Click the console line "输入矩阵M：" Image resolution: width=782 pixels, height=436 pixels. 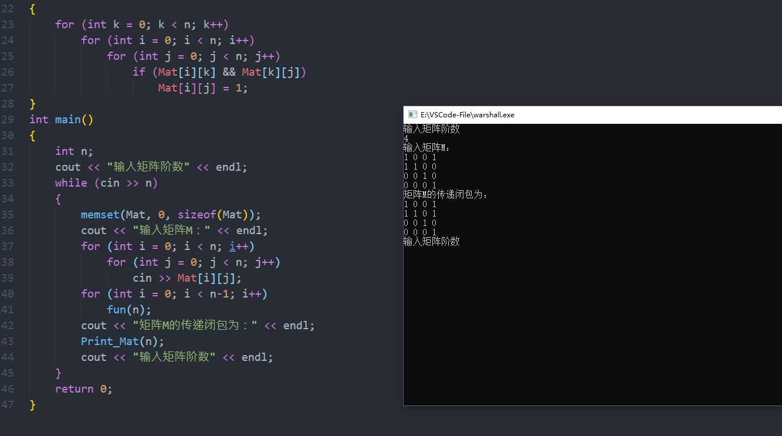(x=427, y=148)
